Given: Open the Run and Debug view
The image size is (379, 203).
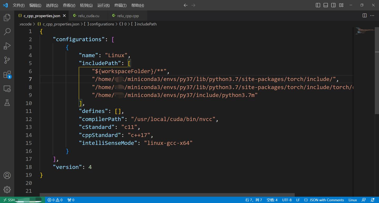Looking at the screenshot, I should coord(7,46).
